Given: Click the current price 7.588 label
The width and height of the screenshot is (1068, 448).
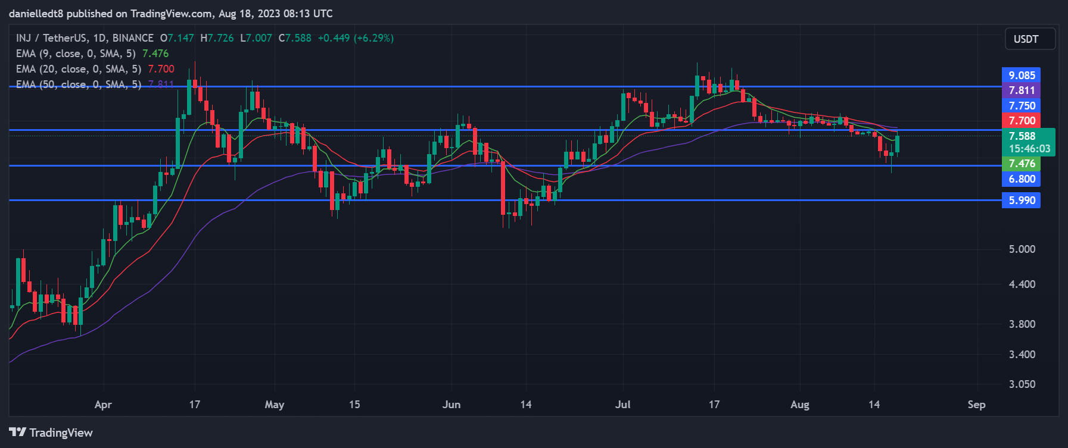Looking at the screenshot, I should [x=1029, y=142].
